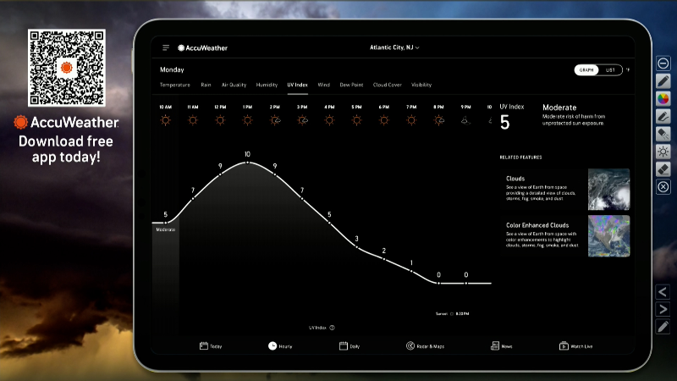The height and width of the screenshot is (381, 677).
Task: Open the Cloud Cover tab
Action: tap(388, 85)
